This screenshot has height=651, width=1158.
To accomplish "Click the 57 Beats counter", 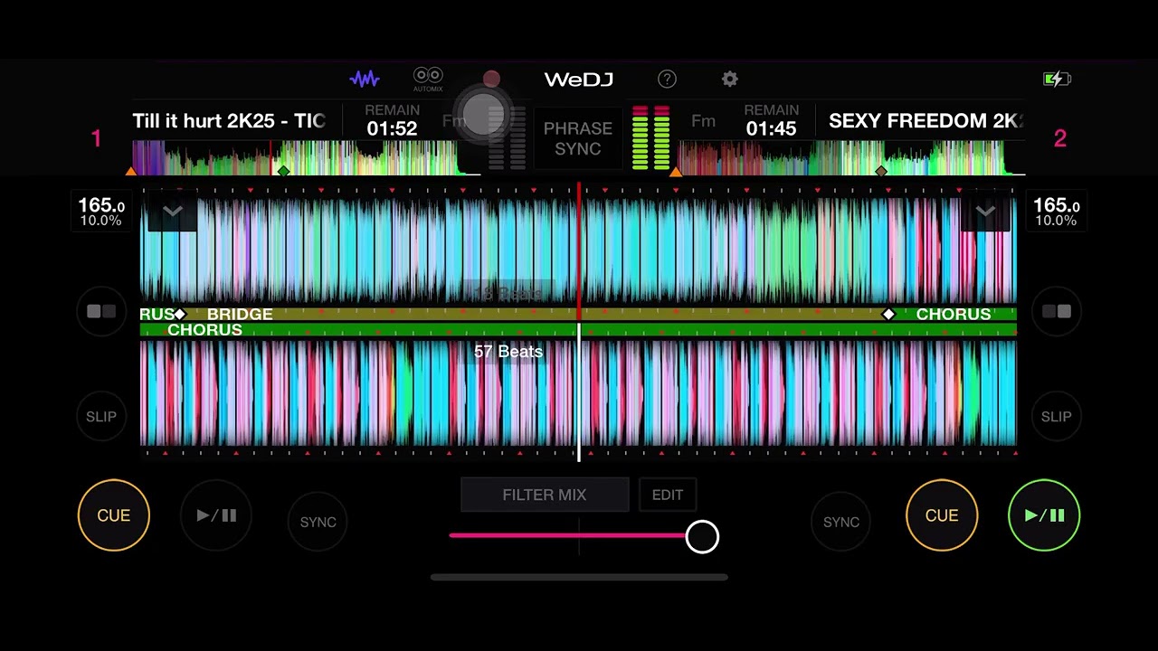I will 508,352.
